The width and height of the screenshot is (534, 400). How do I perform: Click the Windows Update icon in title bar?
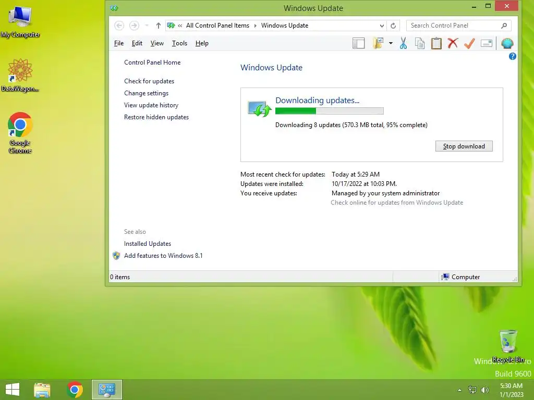[114, 8]
